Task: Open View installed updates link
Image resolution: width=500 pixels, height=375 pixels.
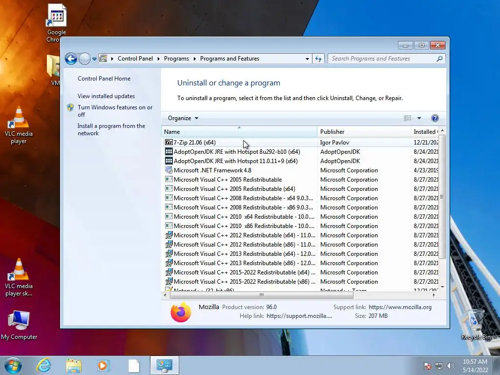Action: pyautogui.click(x=106, y=96)
